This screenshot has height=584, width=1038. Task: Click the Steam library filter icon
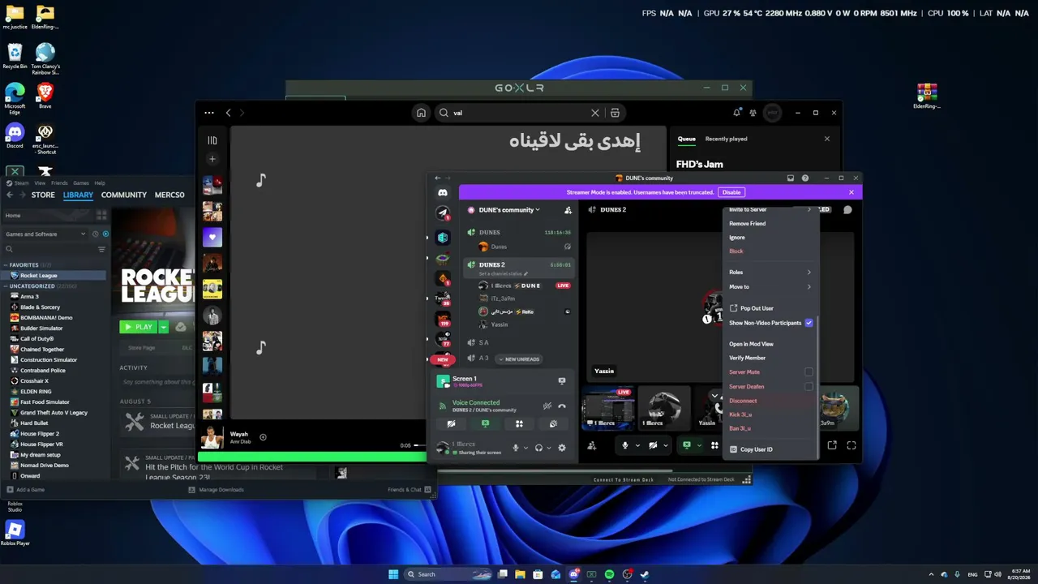tap(101, 249)
